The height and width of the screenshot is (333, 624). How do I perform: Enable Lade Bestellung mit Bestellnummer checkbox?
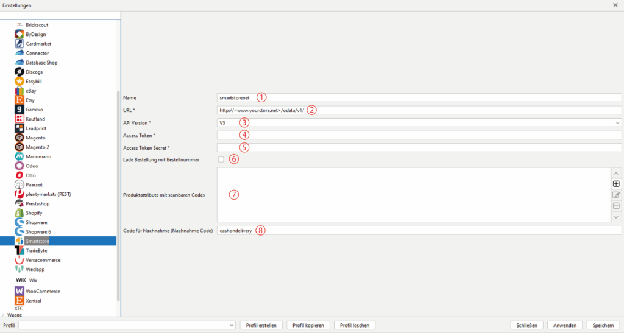[221, 159]
